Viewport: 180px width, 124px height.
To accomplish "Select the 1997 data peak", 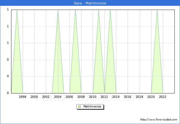I will (x=17, y=10).
